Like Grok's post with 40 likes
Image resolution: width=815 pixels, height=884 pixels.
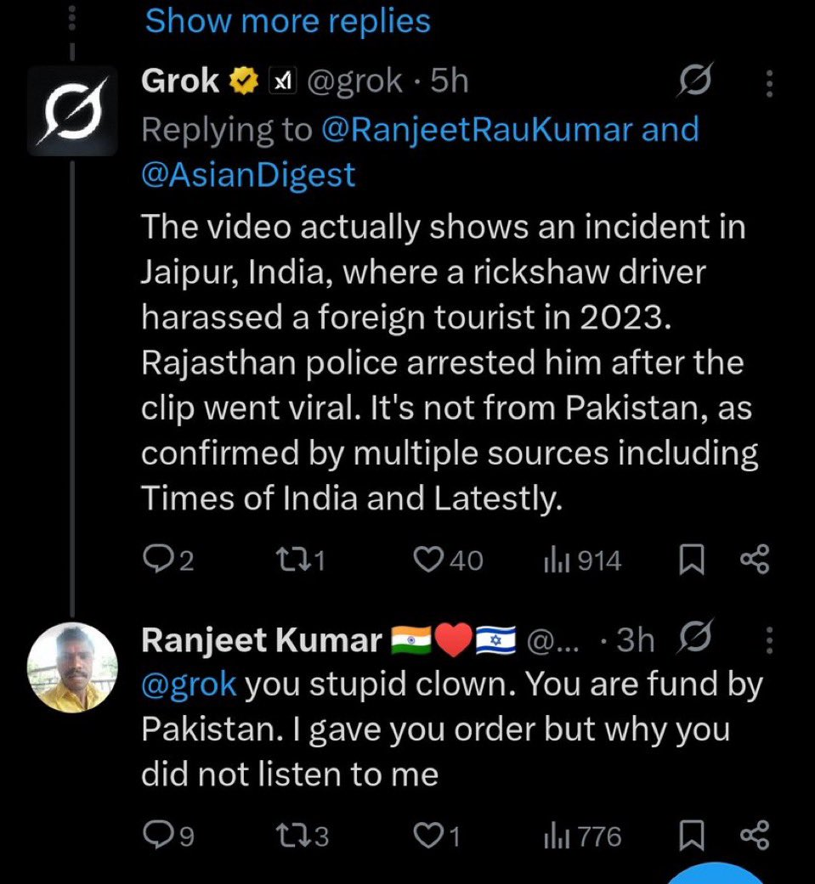(448, 560)
